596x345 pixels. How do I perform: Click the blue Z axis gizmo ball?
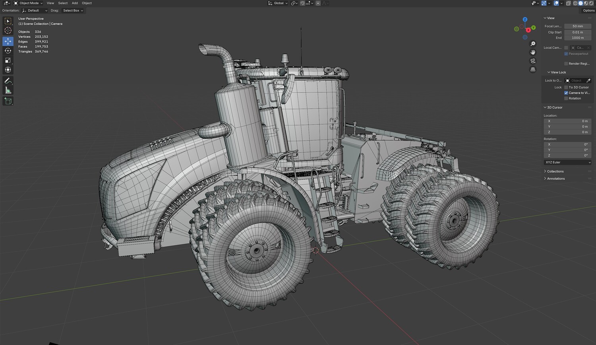click(x=525, y=19)
